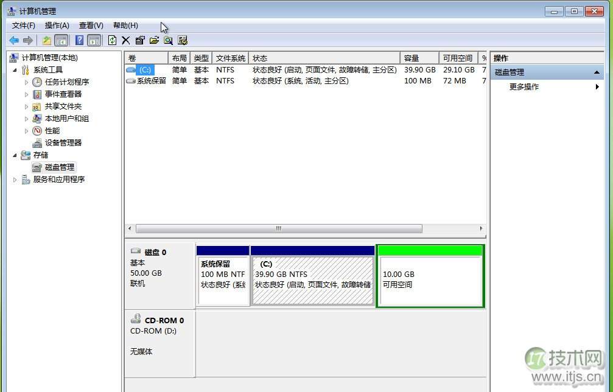
Task: Click the blue Back navigation arrow
Action: point(13,40)
